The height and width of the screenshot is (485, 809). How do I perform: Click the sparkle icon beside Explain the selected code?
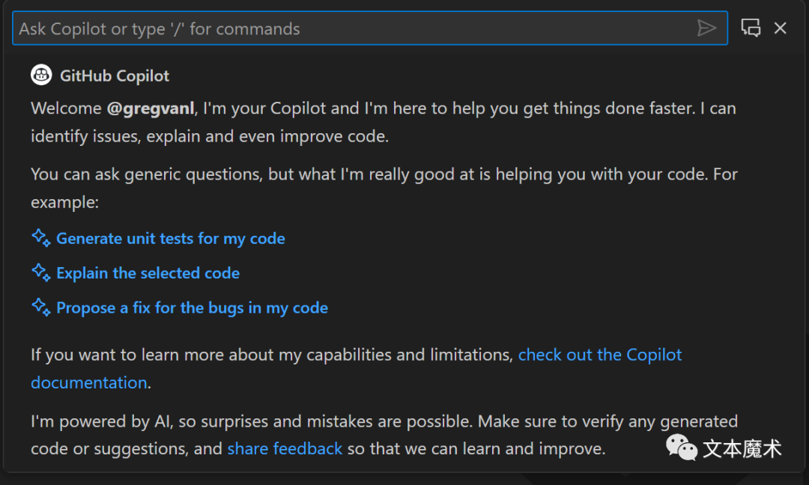[41, 272]
